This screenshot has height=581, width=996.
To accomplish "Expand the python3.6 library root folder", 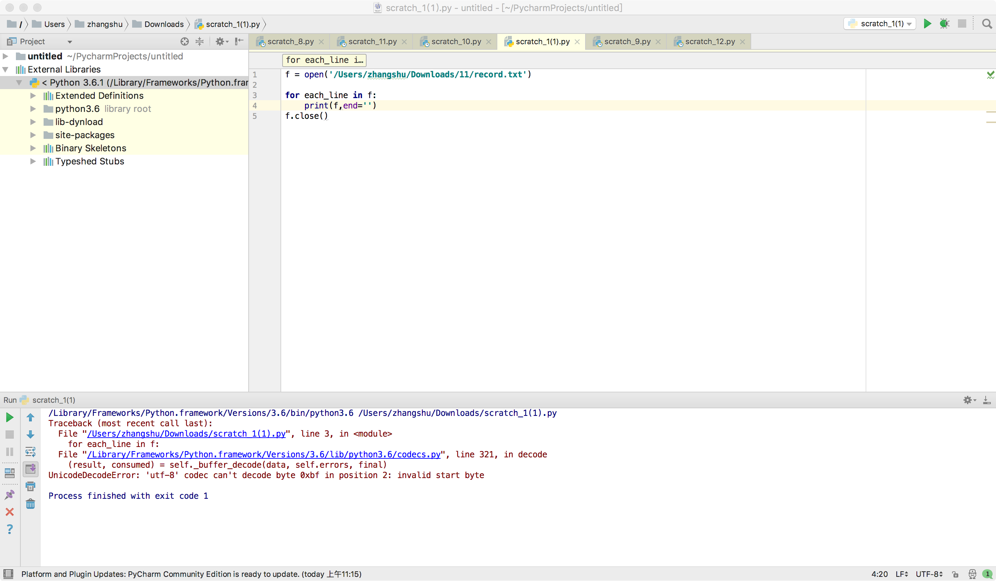I will 33,109.
